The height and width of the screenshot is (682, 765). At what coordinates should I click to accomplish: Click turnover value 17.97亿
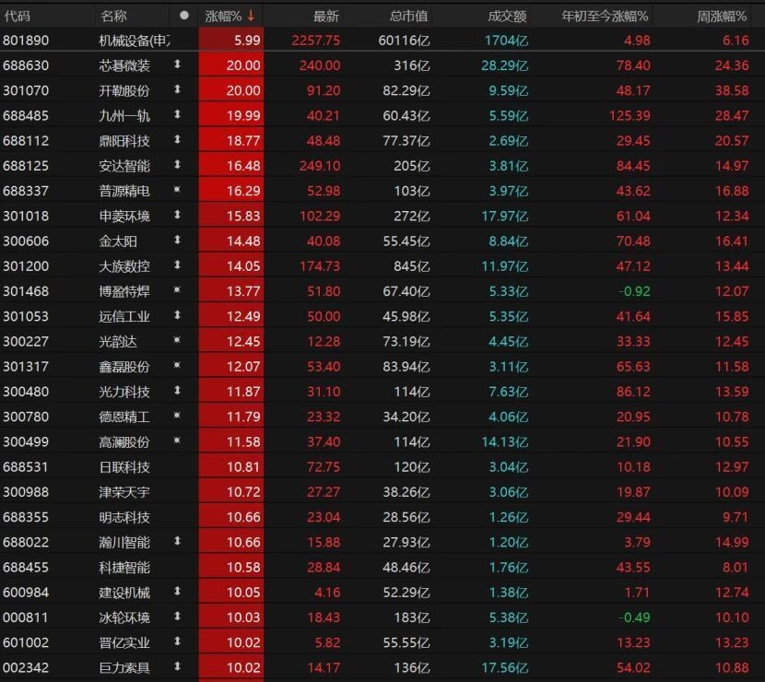pos(504,216)
